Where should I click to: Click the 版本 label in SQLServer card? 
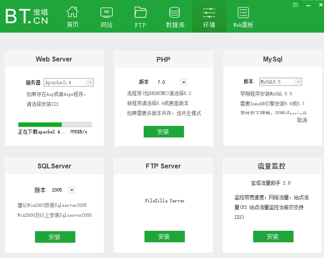pos(40,190)
